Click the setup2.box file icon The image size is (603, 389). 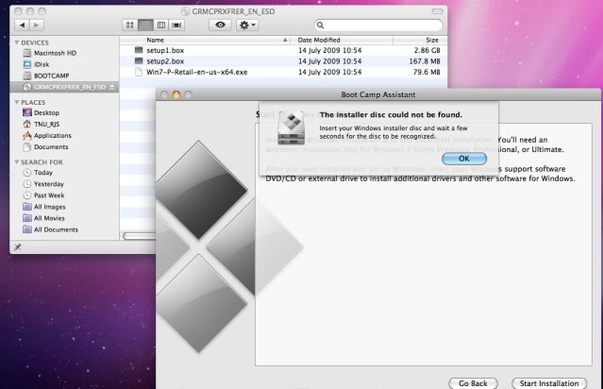[139, 60]
